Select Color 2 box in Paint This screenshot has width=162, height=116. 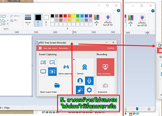point(46,20)
